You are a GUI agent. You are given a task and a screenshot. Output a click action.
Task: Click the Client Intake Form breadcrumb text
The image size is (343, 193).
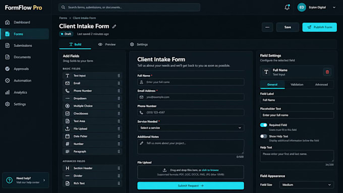click(x=84, y=18)
